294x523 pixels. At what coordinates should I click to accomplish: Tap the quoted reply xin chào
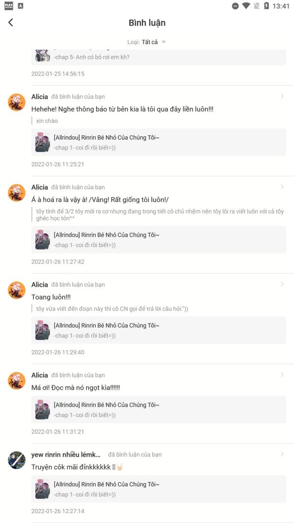click(47, 121)
